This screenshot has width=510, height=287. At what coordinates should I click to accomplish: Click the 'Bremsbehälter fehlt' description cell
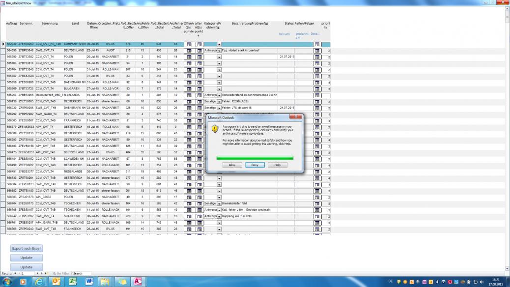(x=250, y=203)
